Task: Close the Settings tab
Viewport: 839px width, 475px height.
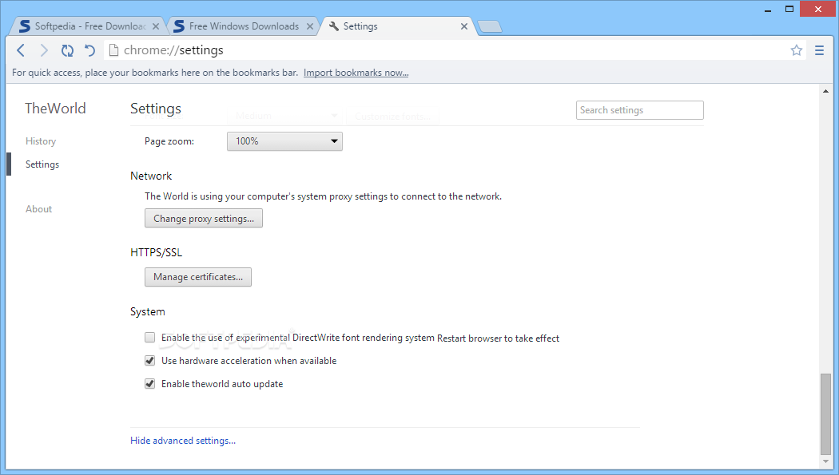Action: click(x=464, y=26)
